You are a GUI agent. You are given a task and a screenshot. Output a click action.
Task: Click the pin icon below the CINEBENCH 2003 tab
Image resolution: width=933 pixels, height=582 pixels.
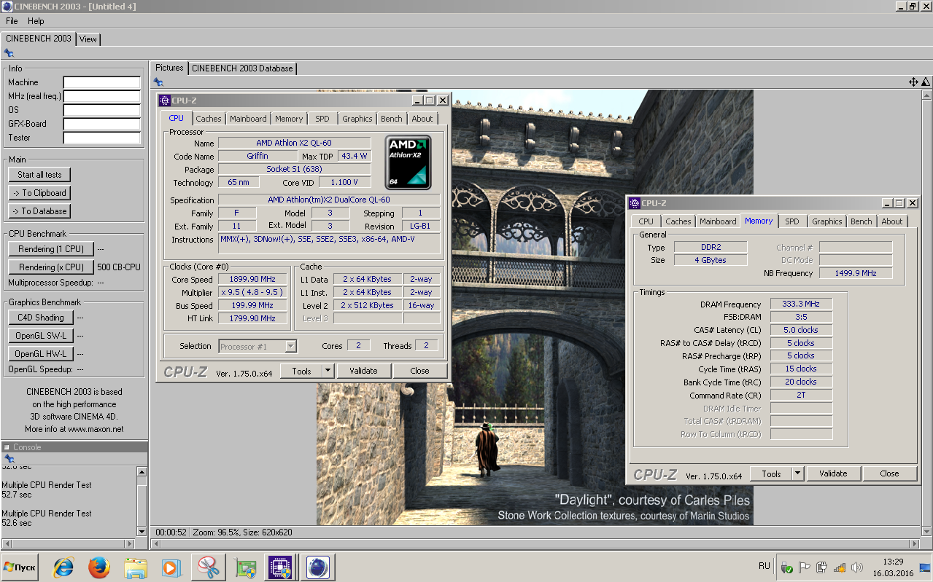9,53
